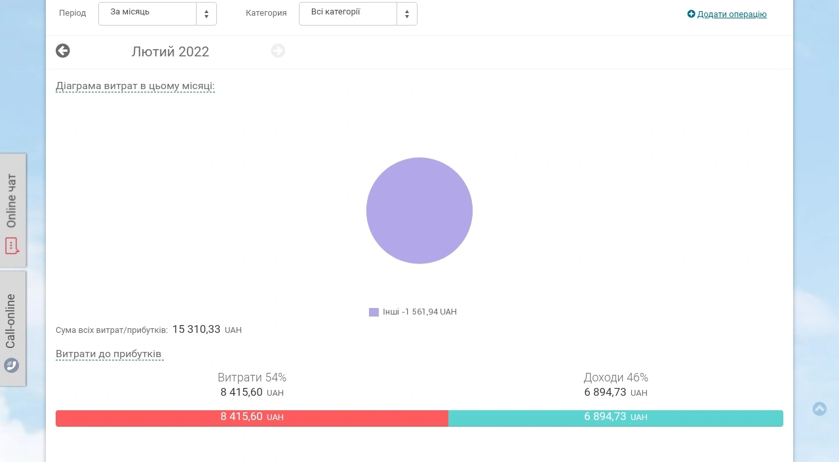This screenshot has width=839, height=462.
Task: Click the scroll-to-top arrow icon
Action: [x=819, y=409]
